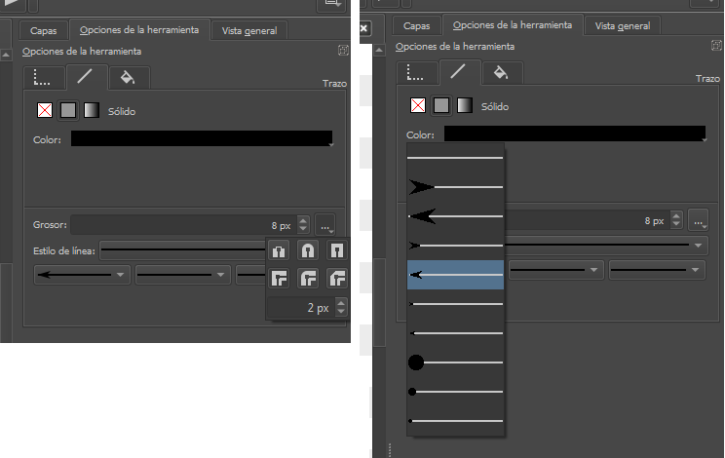Open middle marker dropdown in marker-list panel
Image resolution: width=725 pixels, height=458 pixels.
click(x=555, y=270)
